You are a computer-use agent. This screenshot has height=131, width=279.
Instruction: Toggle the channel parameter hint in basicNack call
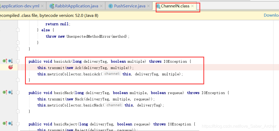(114, 105)
